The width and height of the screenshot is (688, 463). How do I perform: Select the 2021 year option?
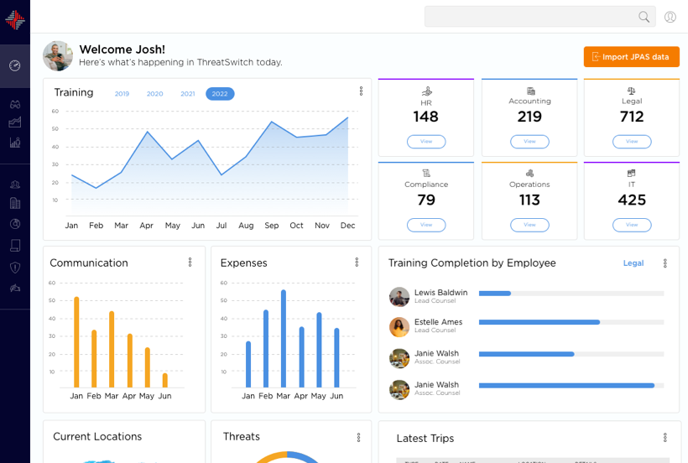[187, 94]
